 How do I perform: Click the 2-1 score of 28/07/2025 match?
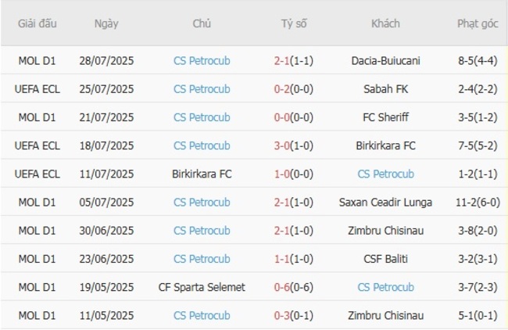click(284, 61)
